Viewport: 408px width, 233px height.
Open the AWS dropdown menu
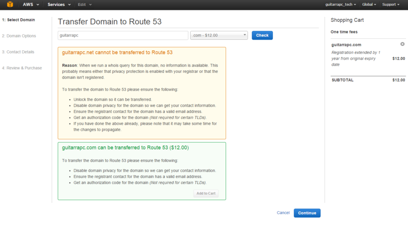[x=31, y=5]
